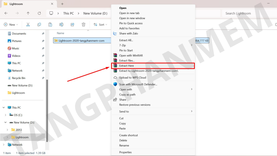Unpin Music using its pin icon
Image resolution: width=277 pixels, height=156 pixels.
(43, 48)
